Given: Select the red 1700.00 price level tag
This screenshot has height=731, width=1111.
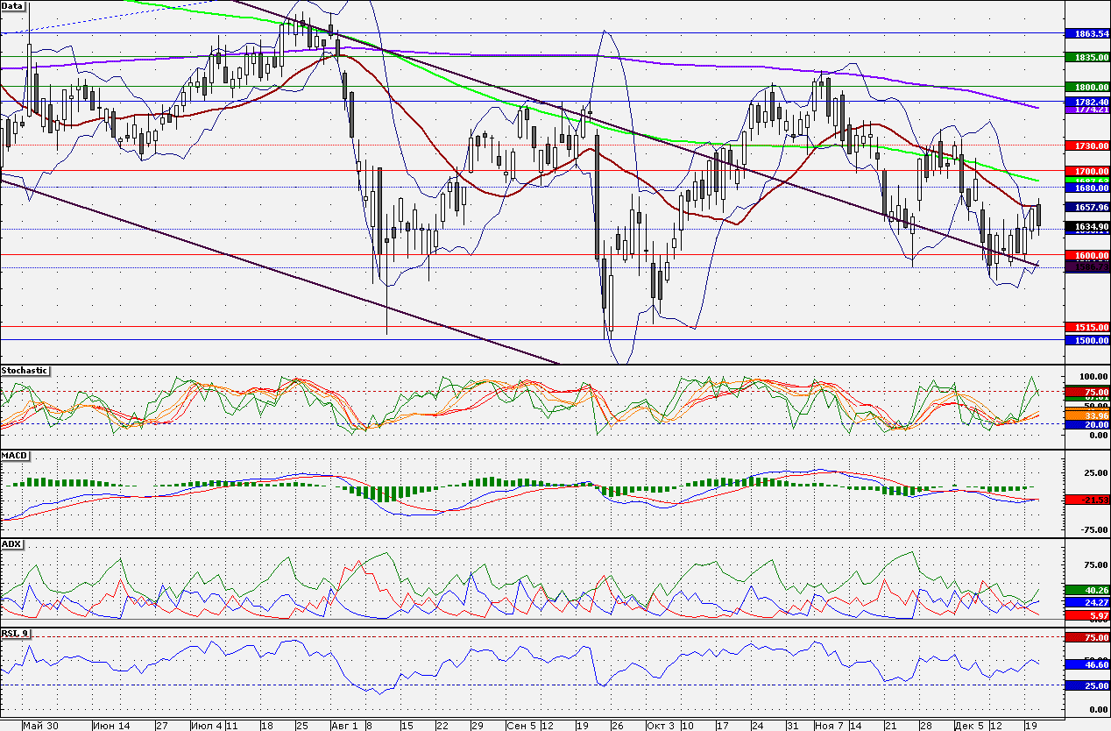Looking at the screenshot, I should [1086, 170].
